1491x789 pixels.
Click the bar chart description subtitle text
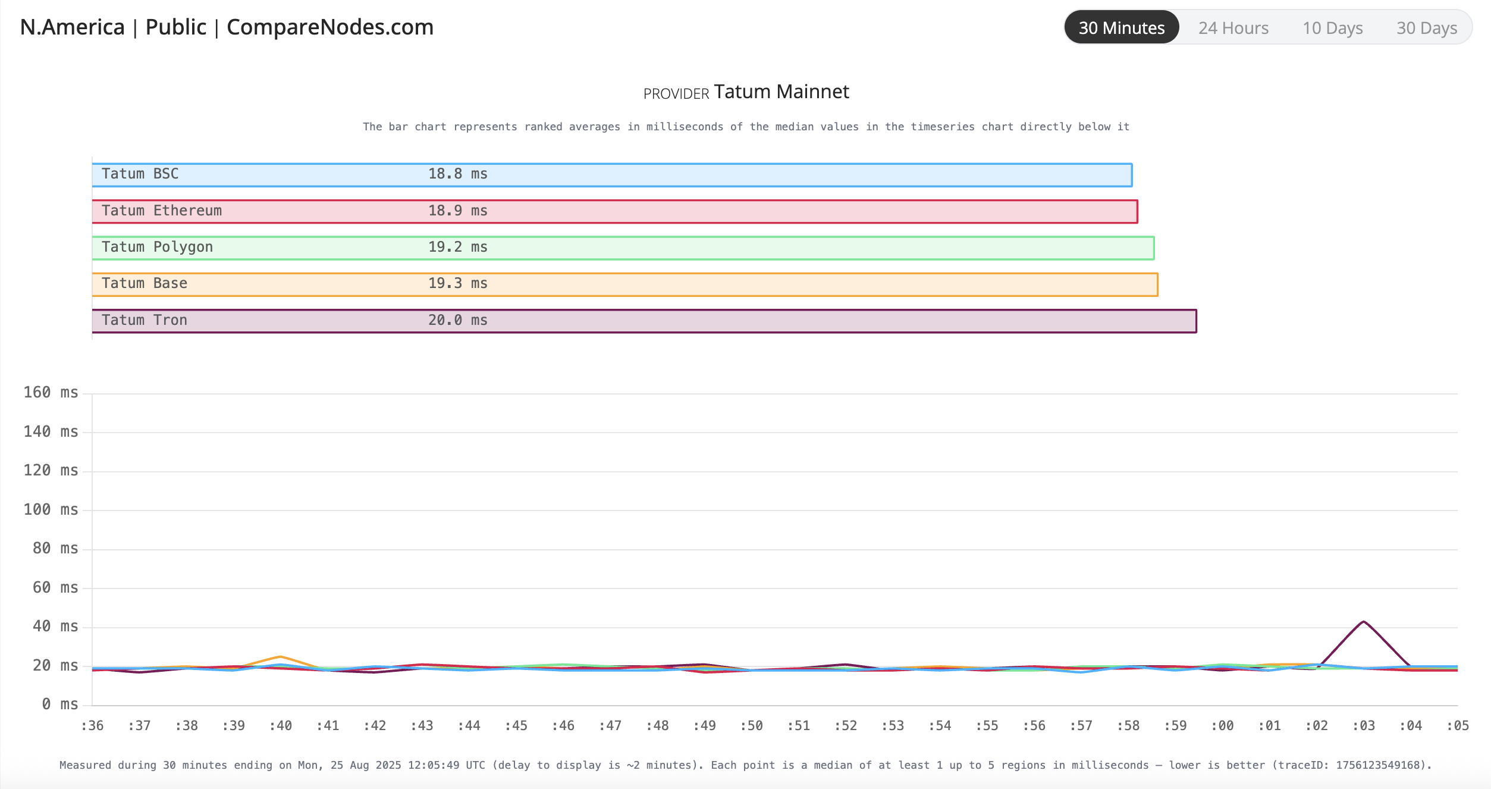[746, 127]
